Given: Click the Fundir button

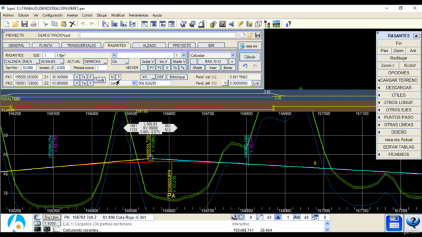Looking at the screenshot, I should [100, 80].
